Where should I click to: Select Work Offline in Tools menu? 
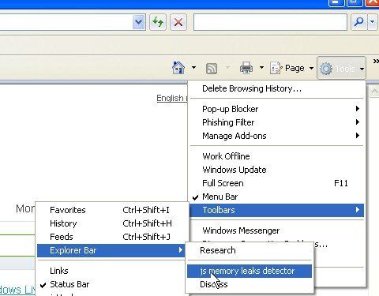pos(276,156)
